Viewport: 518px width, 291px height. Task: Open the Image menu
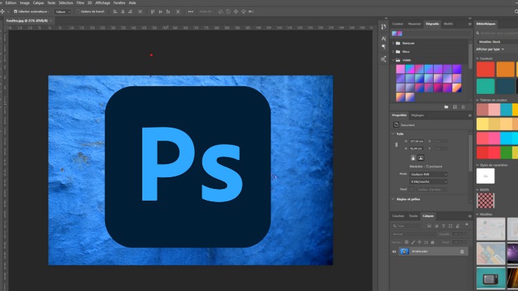25,3
